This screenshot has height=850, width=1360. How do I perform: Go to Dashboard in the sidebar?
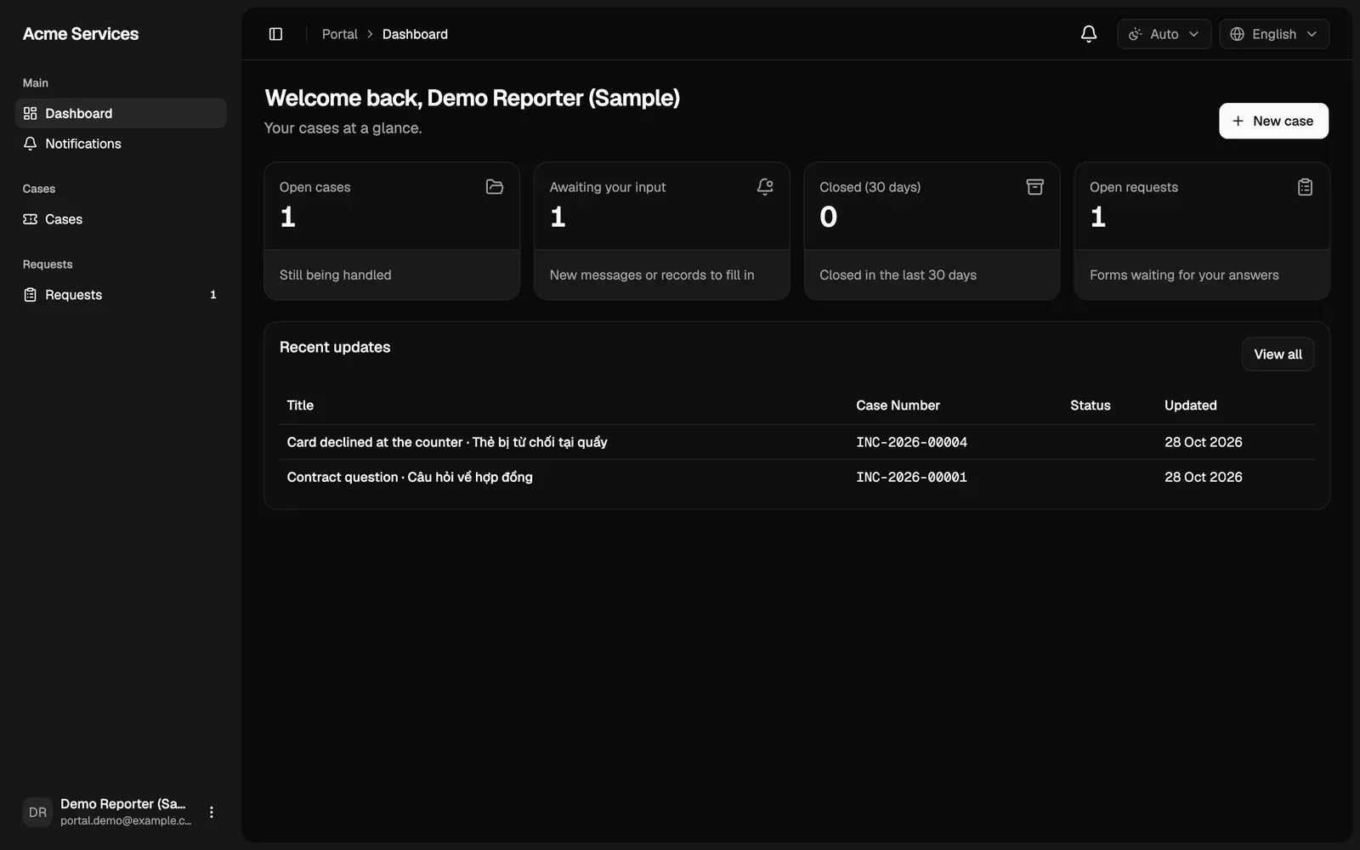coord(121,113)
